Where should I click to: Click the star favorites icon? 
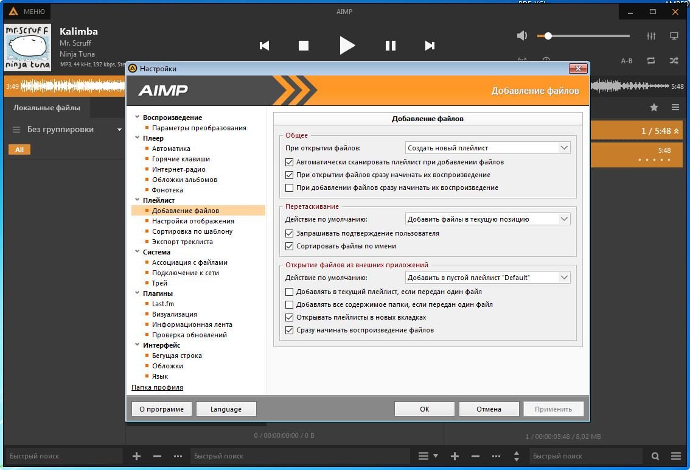coord(654,107)
